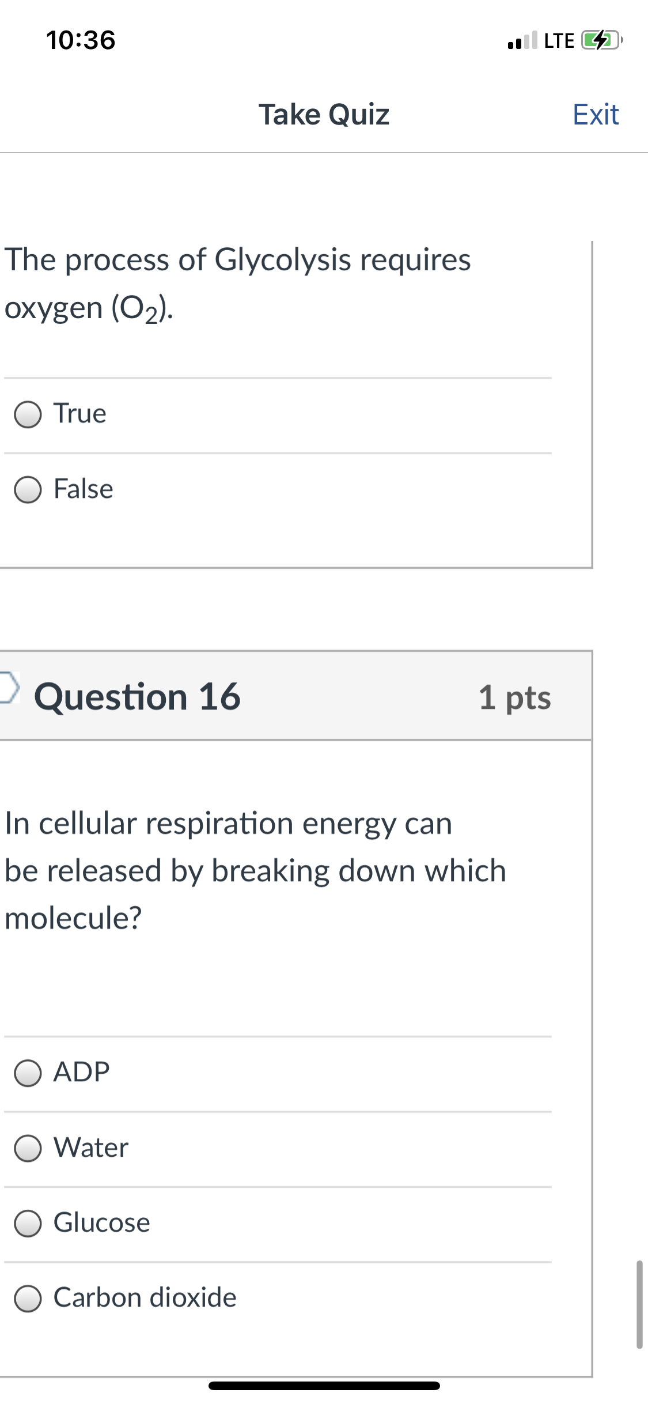Tap the cellular respiration question text

[x=255, y=870]
